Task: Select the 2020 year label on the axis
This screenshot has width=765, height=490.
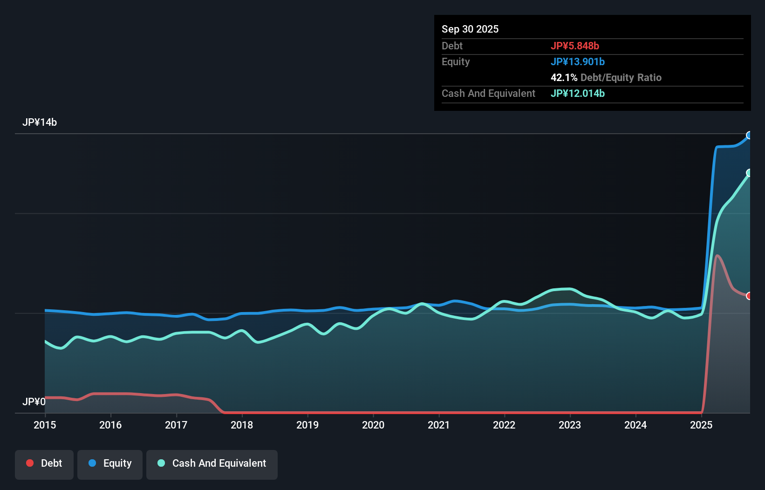Action: (373, 425)
